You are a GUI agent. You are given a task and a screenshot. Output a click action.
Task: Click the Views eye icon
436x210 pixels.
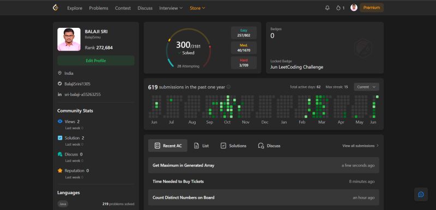(60, 122)
